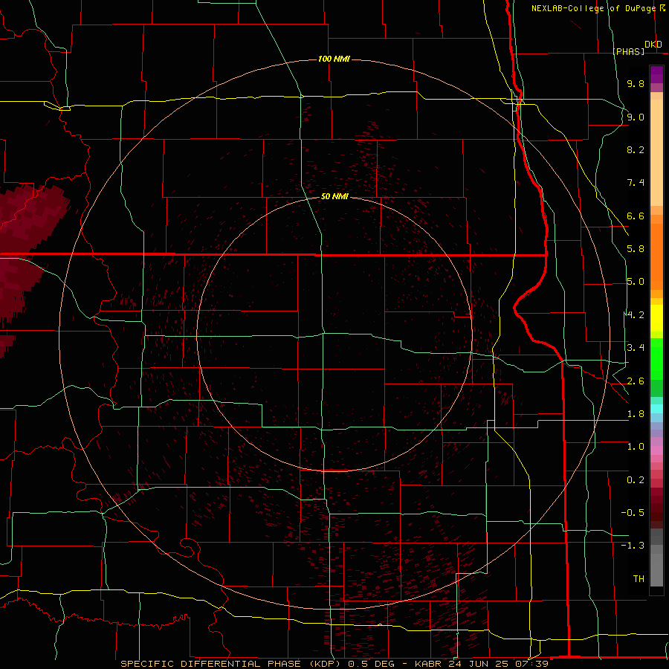
Task: Click the -1.3 scale value
Action: [x=633, y=546]
